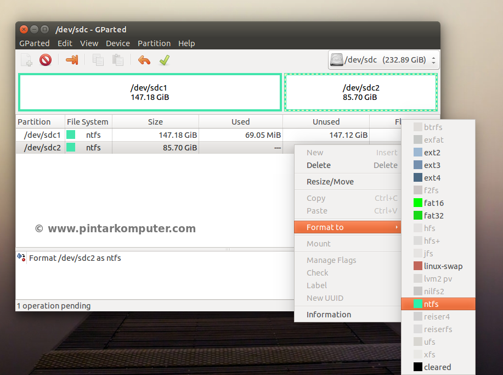This screenshot has height=375, width=503.
Task: Click the Paste partition toolbar icon
Action: (118, 60)
